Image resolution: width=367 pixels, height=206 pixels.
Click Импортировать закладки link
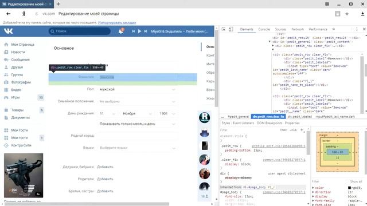[x=117, y=23]
